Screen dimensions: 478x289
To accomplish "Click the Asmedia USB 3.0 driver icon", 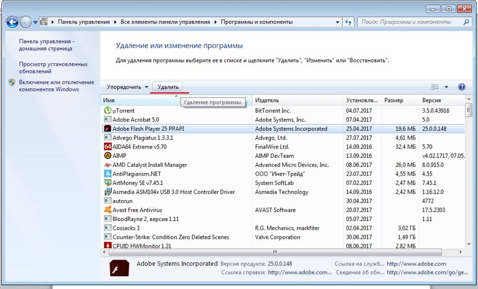I will tap(108, 192).
